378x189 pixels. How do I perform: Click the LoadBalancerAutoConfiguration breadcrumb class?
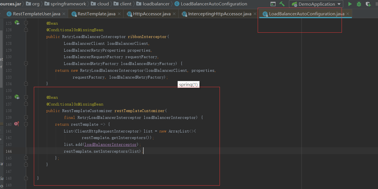click(211, 4)
